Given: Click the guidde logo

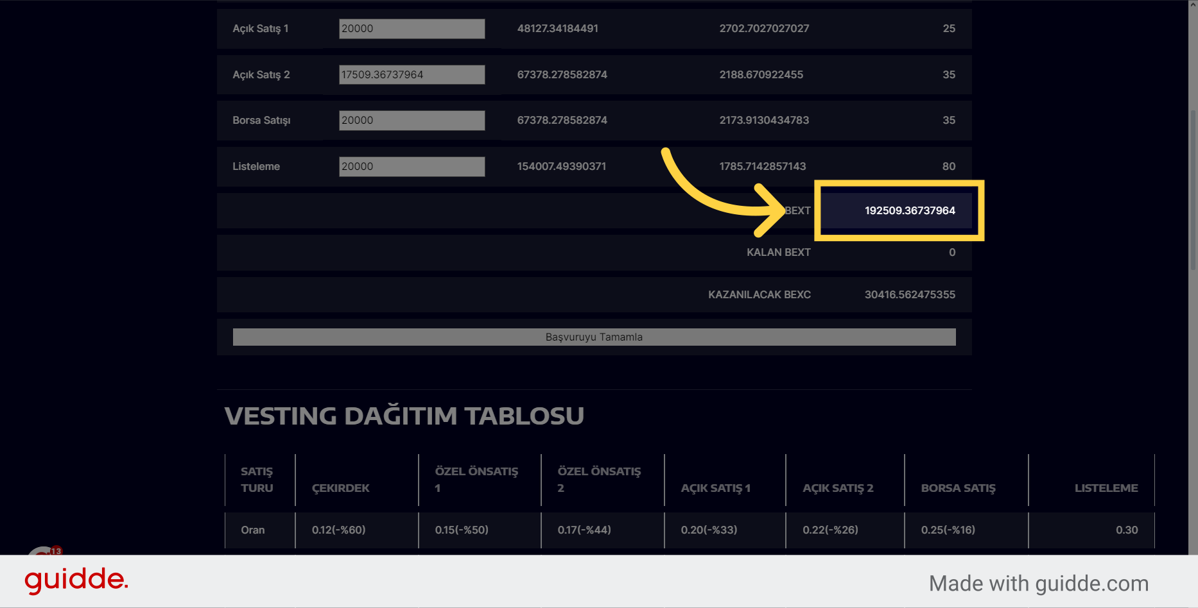Looking at the screenshot, I should (76, 580).
